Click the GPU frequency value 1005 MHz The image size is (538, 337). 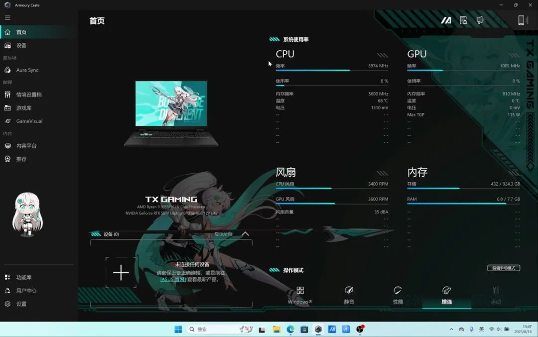point(510,66)
